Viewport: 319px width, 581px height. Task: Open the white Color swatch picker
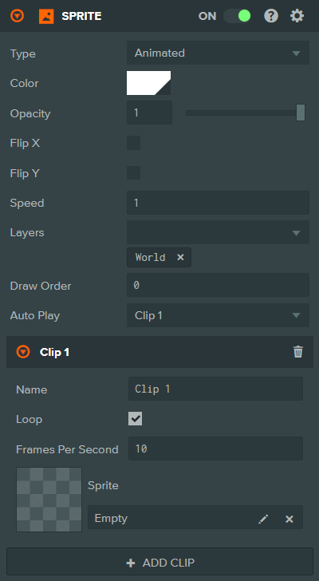(149, 83)
